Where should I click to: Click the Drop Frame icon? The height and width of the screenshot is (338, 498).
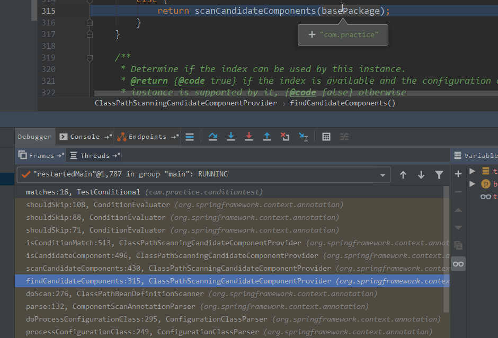pyautogui.click(x=285, y=137)
